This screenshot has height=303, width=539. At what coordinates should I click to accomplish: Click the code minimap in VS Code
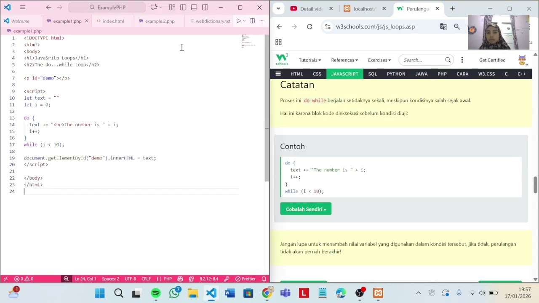pos(248,41)
